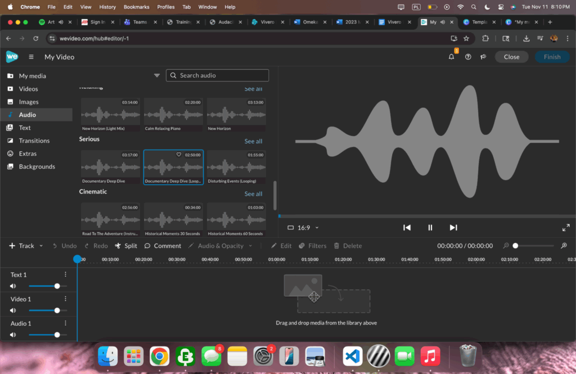Open Filters in the timeline toolbar

[313, 246]
